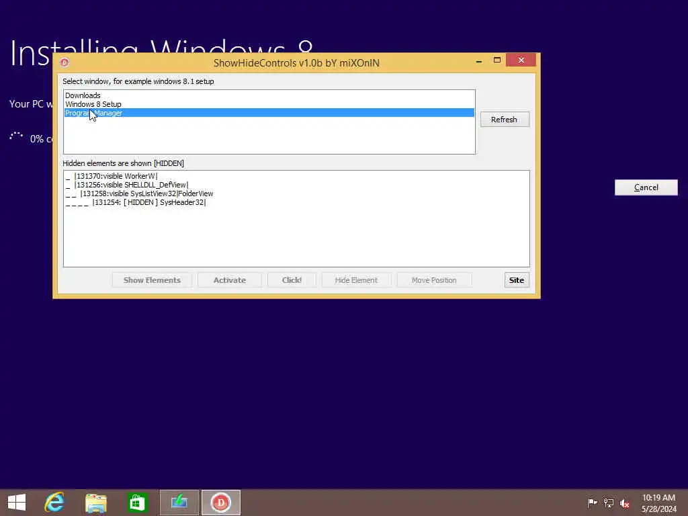688x516 pixels.
Task: Minimize the ShowHideControls window
Action: [x=479, y=61]
